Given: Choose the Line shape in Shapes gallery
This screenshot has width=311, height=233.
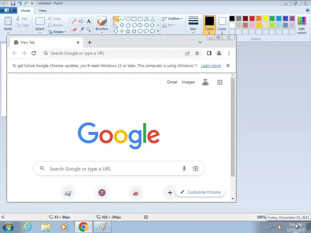Looking at the screenshot, I should [116, 19].
